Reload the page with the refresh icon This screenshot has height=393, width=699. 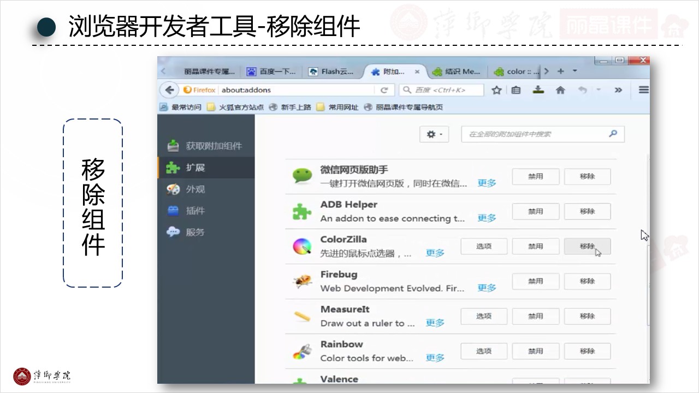tap(384, 90)
